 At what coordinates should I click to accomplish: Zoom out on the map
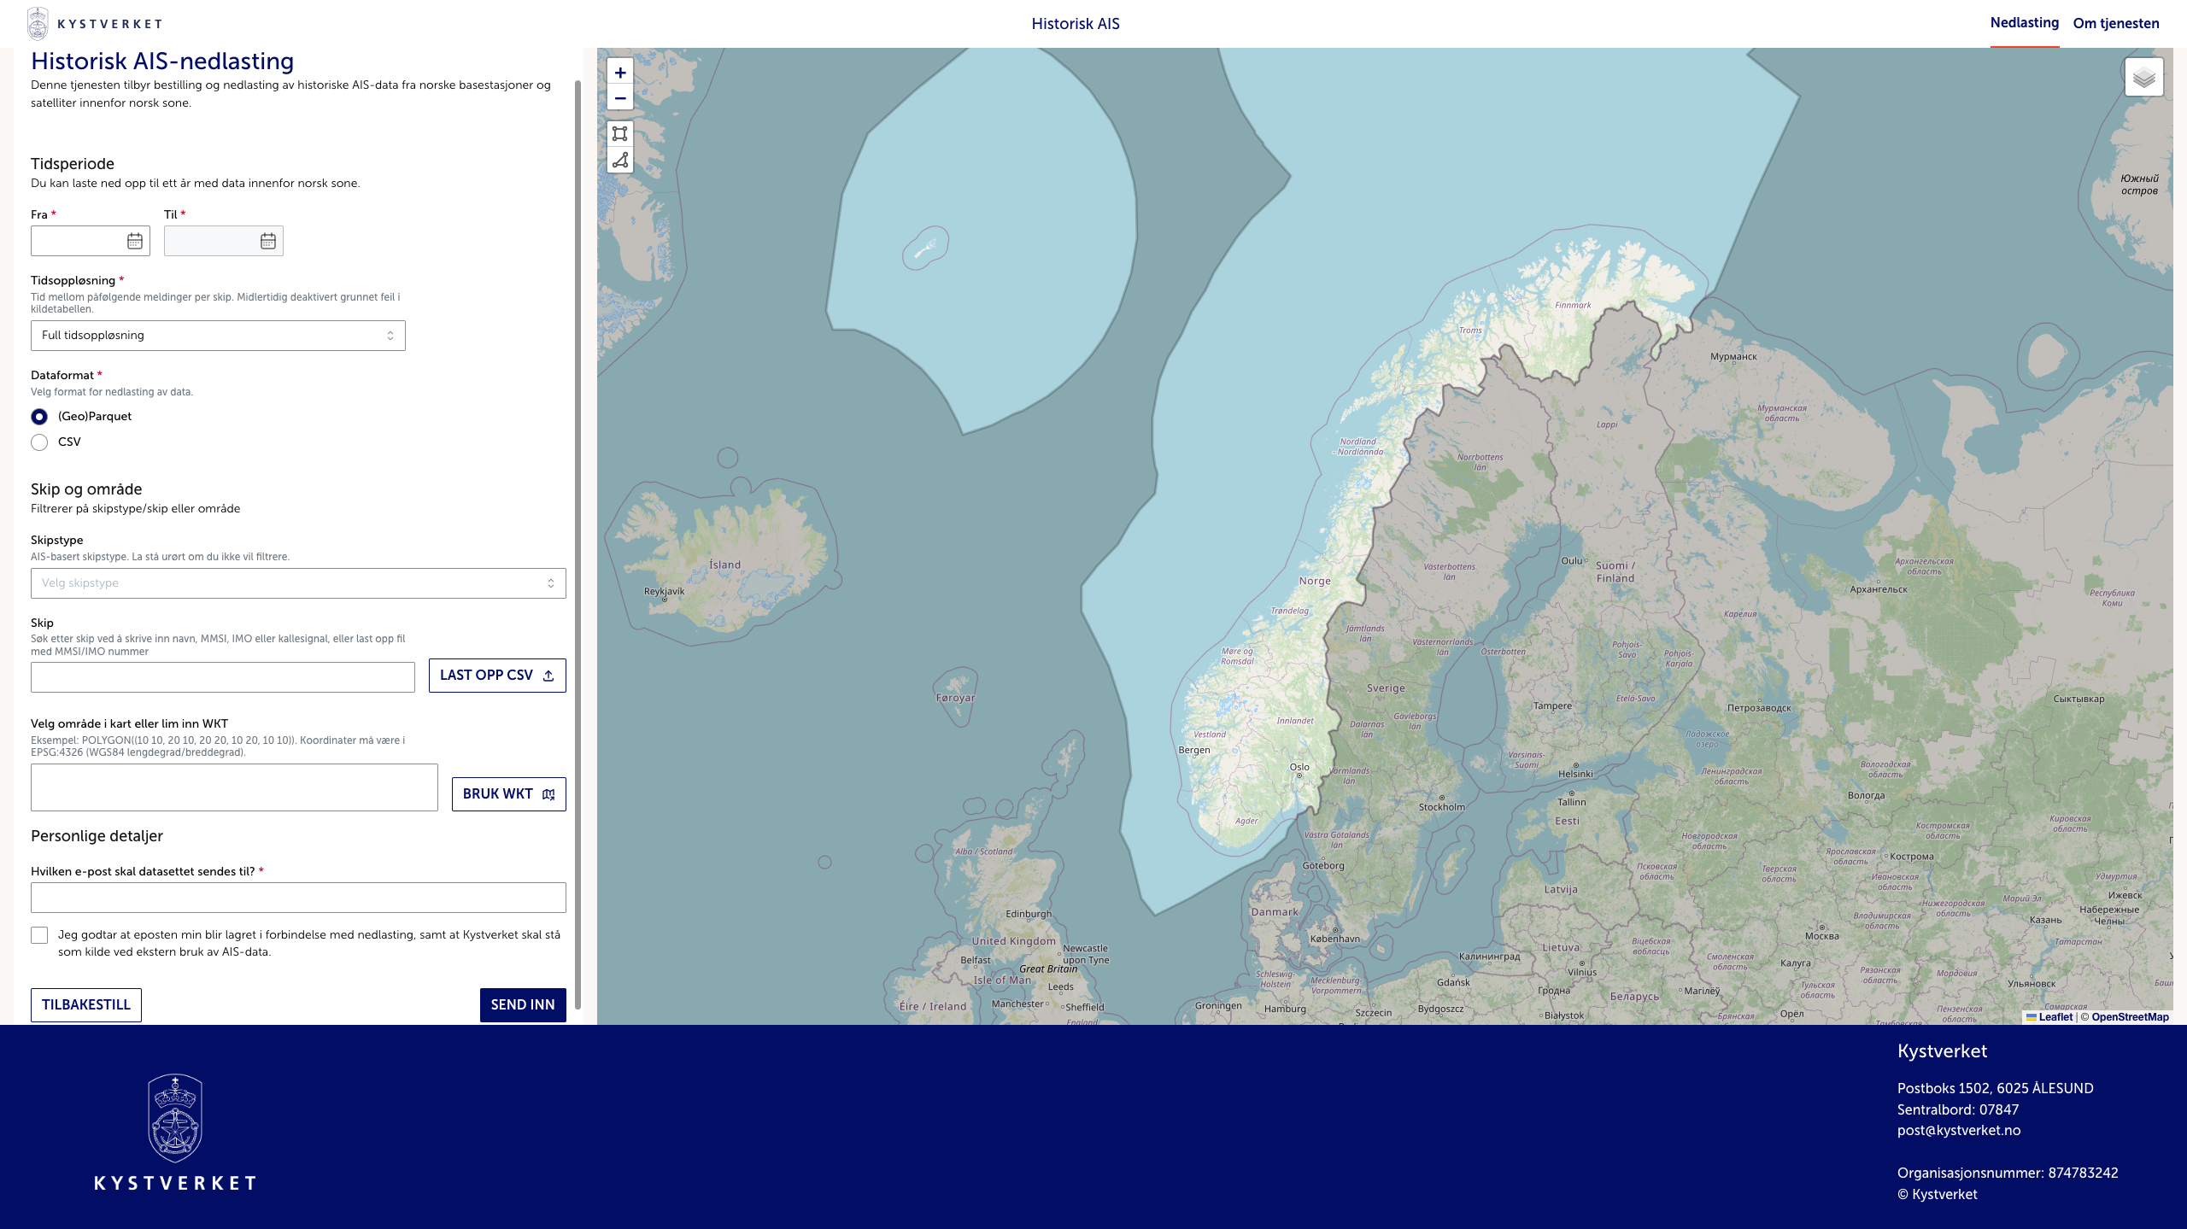[x=620, y=98]
